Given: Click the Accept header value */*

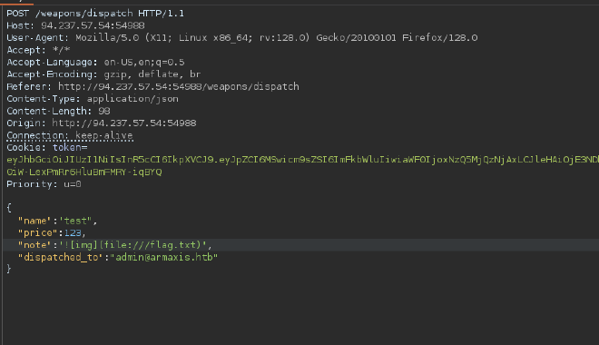Looking at the screenshot, I should pyautogui.click(x=61, y=50).
